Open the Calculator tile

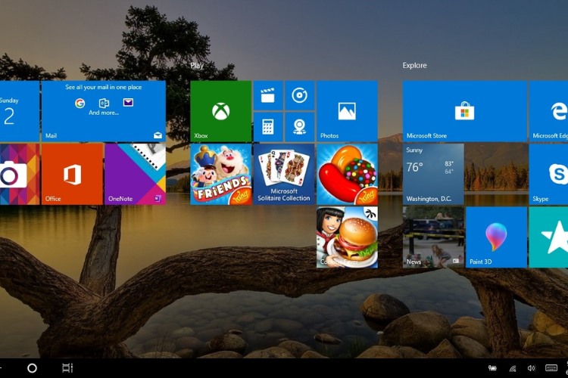pos(267,126)
